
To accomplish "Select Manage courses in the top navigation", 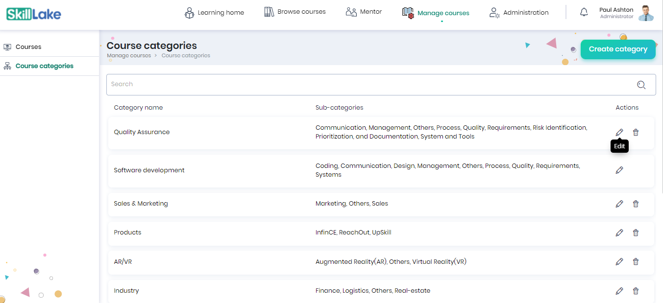I will [436, 13].
